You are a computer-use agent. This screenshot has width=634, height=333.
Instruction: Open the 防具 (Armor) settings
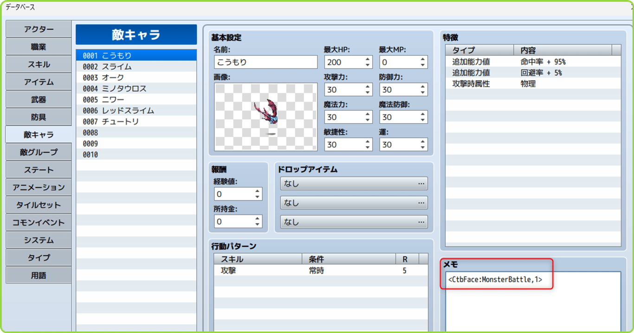(39, 117)
